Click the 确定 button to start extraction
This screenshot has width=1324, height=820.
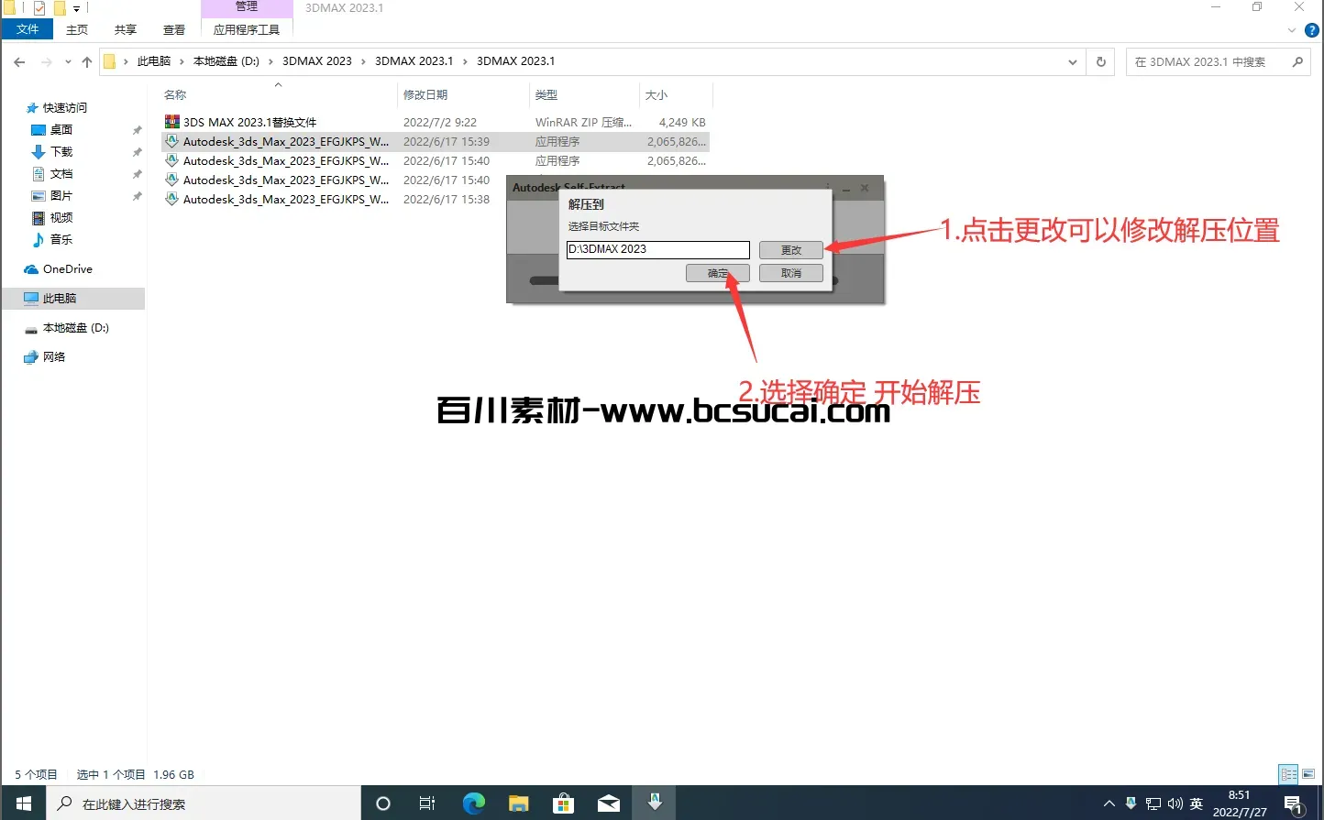[718, 273]
